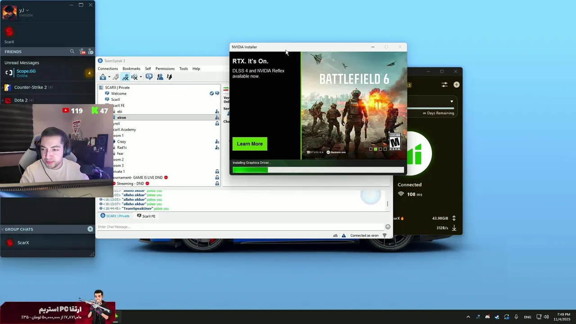Viewport: 576px width, 324px height.
Task: Open the VPN app settings sliders icon
Action: point(445,85)
